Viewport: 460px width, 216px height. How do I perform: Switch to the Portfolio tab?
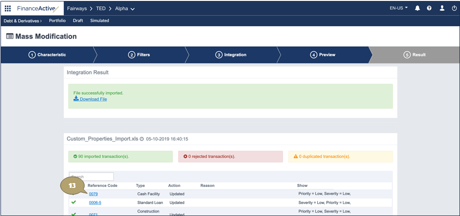pos(57,21)
